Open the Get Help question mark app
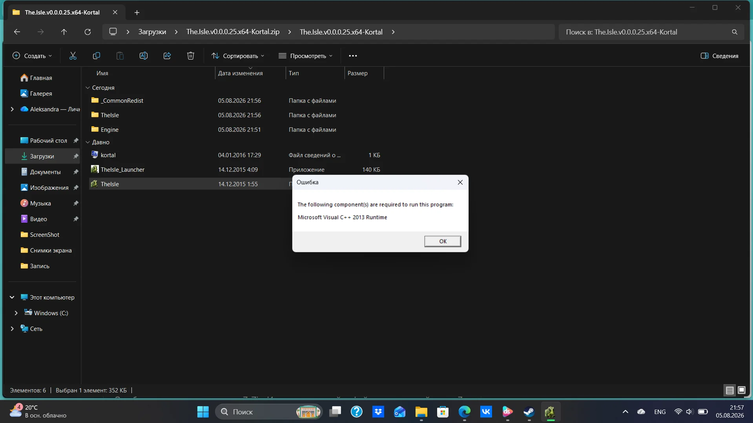Image resolution: width=753 pixels, height=423 pixels. (x=357, y=412)
